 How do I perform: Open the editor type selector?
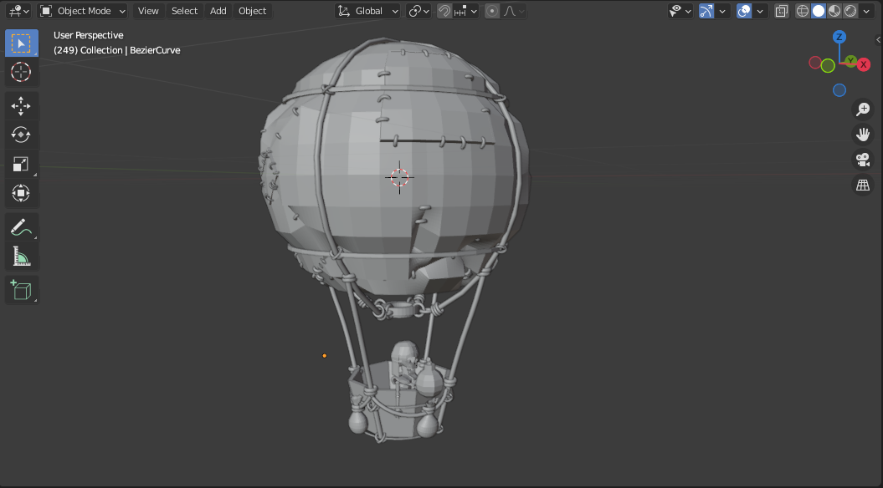[19, 11]
